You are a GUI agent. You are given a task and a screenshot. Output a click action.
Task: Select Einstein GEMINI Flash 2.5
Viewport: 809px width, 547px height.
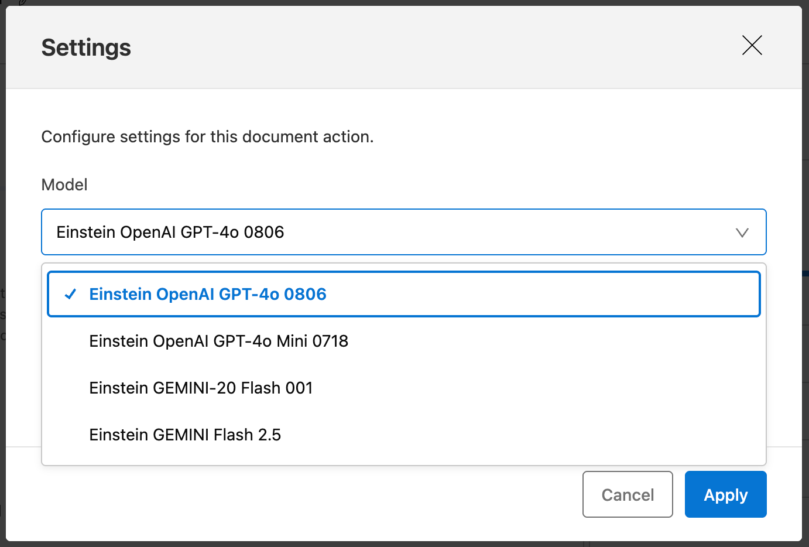pyautogui.click(x=185, y=435)
